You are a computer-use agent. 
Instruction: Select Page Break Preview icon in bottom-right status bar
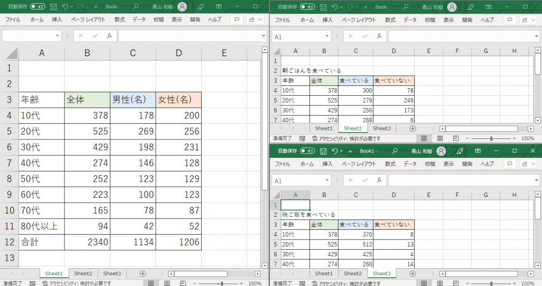[456, 283]
